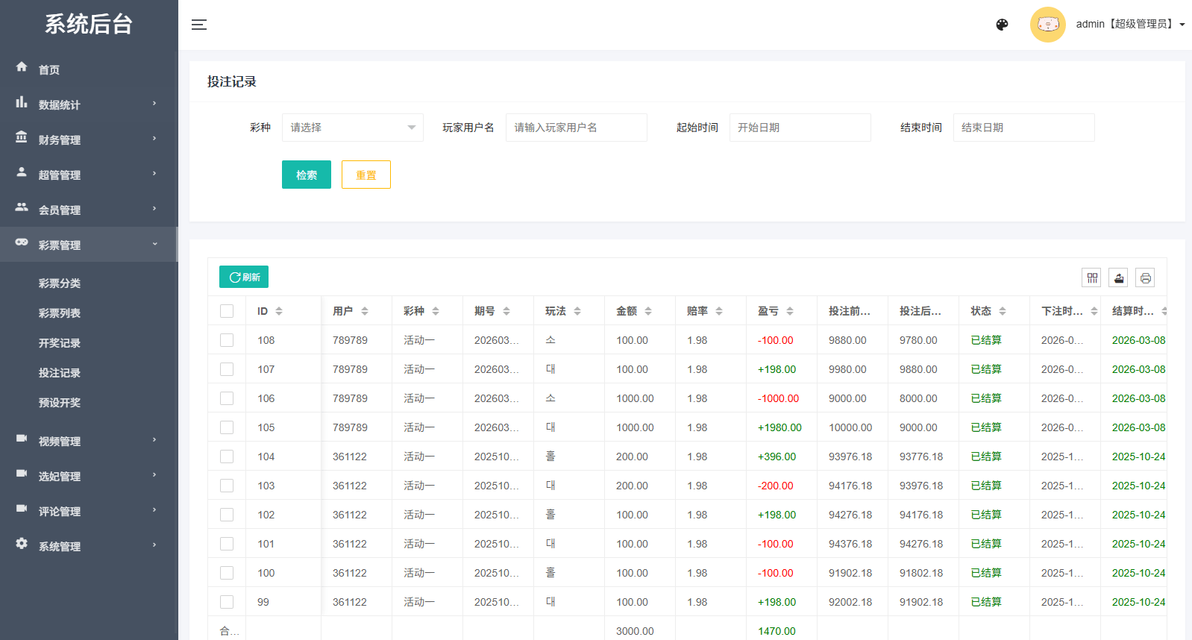The width and height of the screenshot is (1192, 640).
Task: Open the theme color palette icon
Action: click(1002, 25)
